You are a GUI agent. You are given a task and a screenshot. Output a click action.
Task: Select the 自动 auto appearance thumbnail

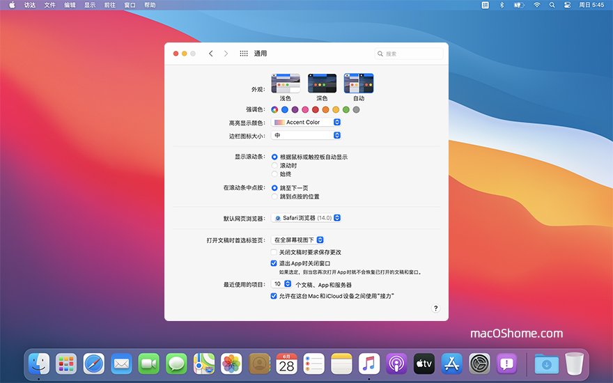[359, 84]
